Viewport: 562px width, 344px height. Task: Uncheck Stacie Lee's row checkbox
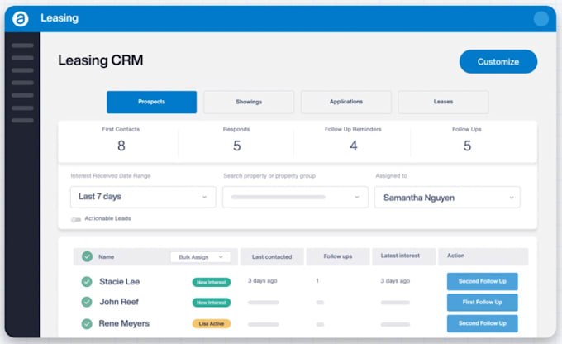click(87, 281)
